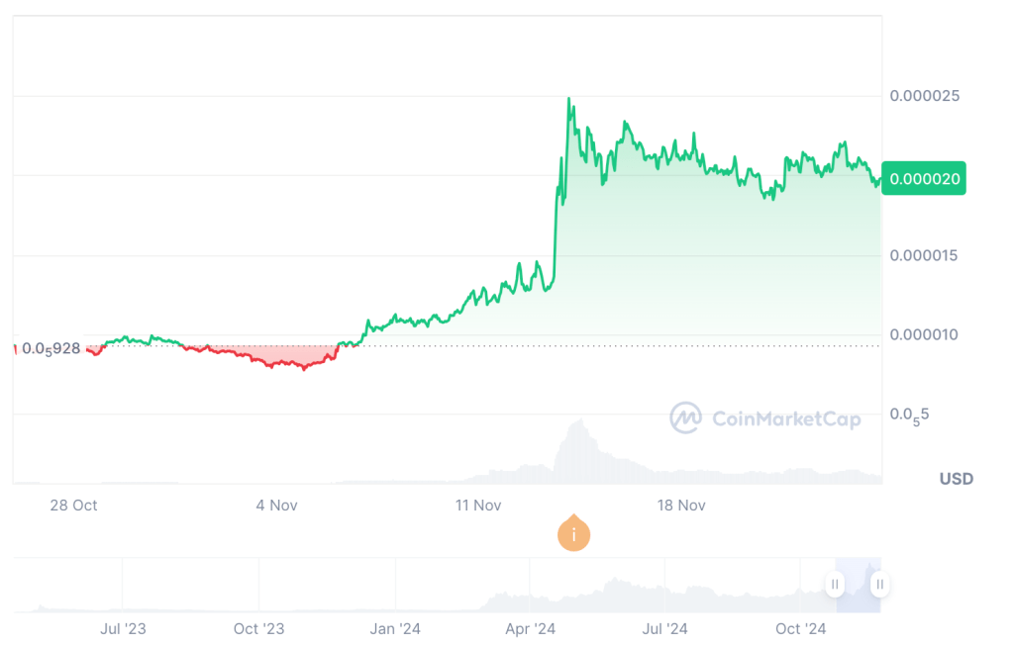
Task: Click the right pause-style range handle
Action: pyautogui.click(x=878, y=585)
